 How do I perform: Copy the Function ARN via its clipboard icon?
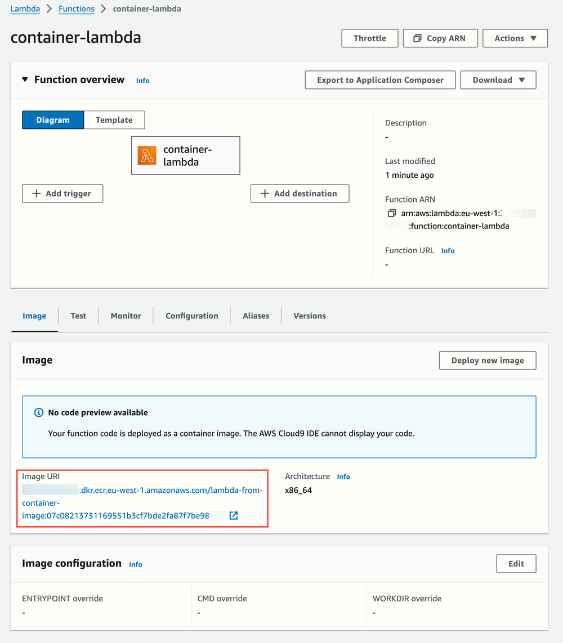click(391, 213)
